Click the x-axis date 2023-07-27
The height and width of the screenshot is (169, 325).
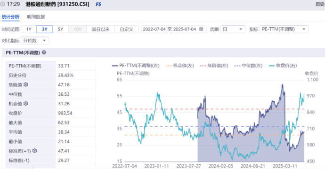click(x=188, y=166)
